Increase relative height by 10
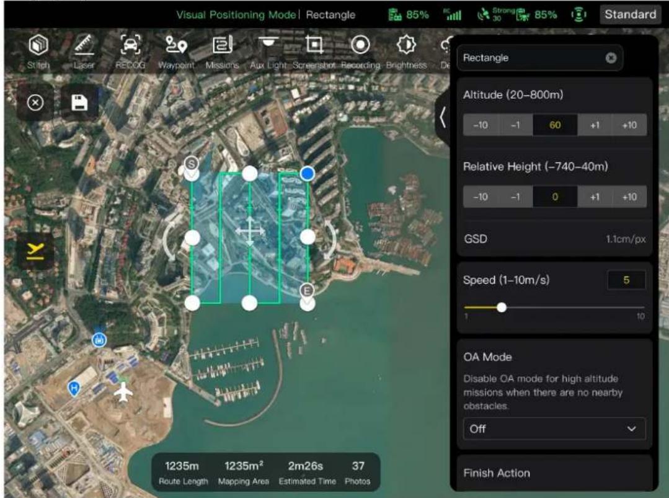 (629, 197)
